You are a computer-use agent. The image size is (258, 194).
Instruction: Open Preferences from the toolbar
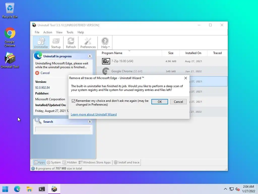pyautogui.click(x=88, y=42)
